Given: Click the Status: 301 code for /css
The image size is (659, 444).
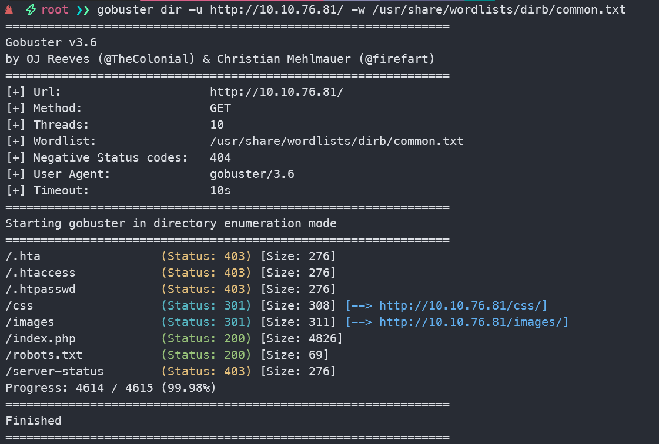Looking at the screenshot, I should pyautogui.click(x=206, y=305).
